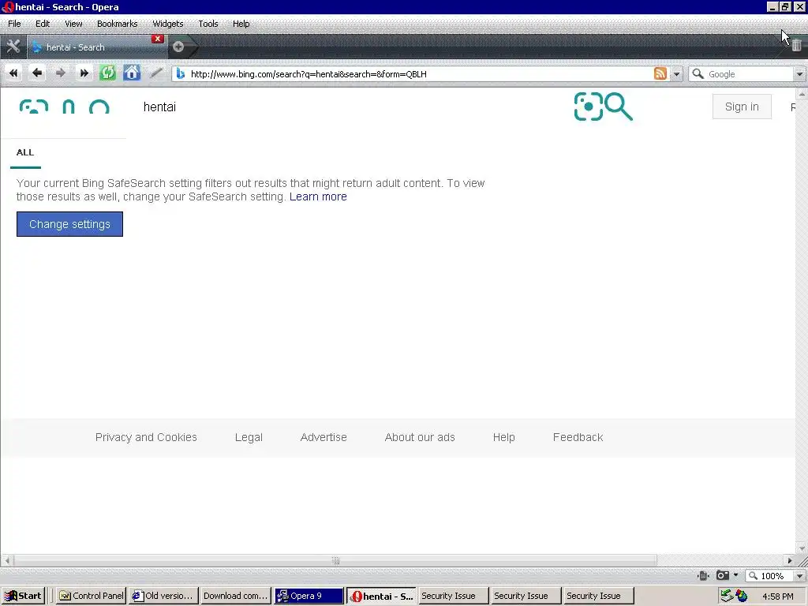Select the ALL results tab
This screenshot has width=808, height=606.
pos(25,152)
